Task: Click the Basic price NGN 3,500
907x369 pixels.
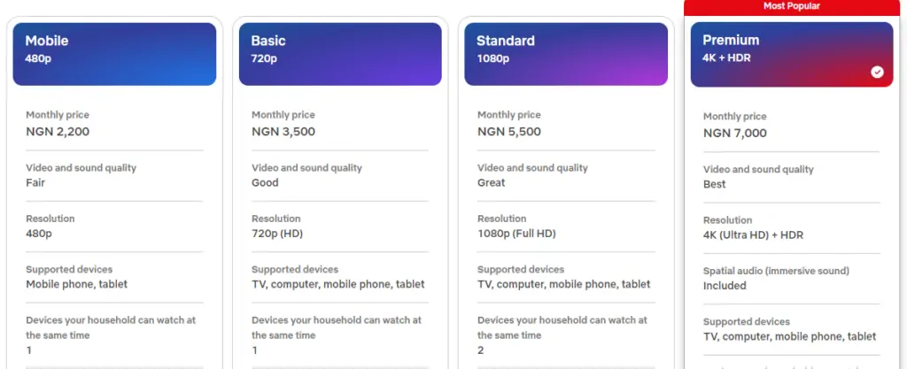Action: click(283, 132)
